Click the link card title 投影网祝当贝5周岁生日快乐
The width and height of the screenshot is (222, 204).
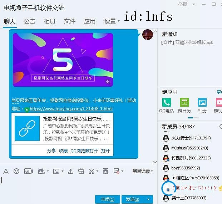(x=76, y=119)
